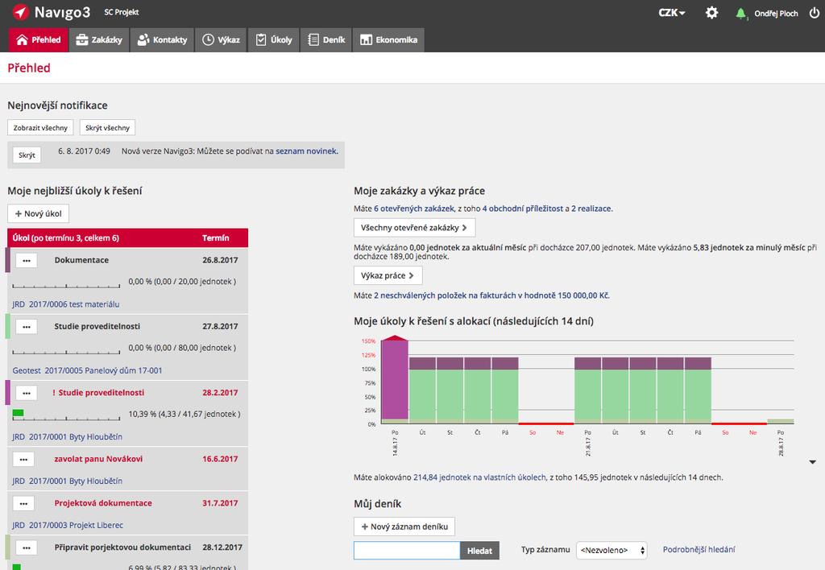825x570 pixels.
Task: Click the Hledat search button
Action: (x=480, y=551)
